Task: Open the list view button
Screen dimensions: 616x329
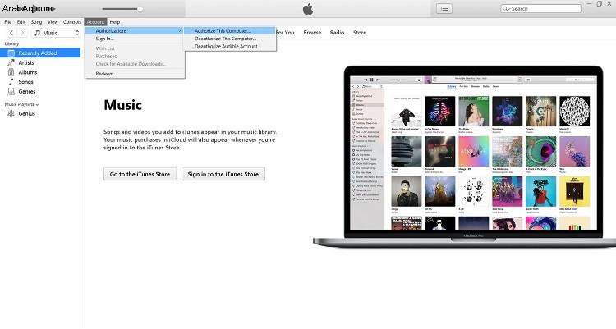Action: click(444, 9)
